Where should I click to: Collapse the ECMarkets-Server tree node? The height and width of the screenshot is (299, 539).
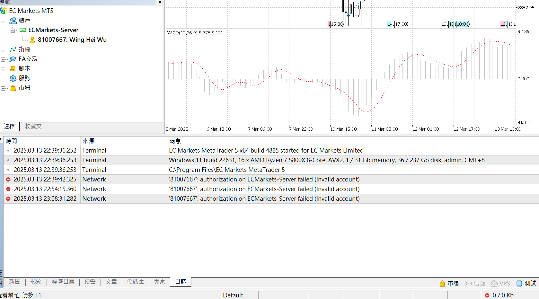(13, 31)
